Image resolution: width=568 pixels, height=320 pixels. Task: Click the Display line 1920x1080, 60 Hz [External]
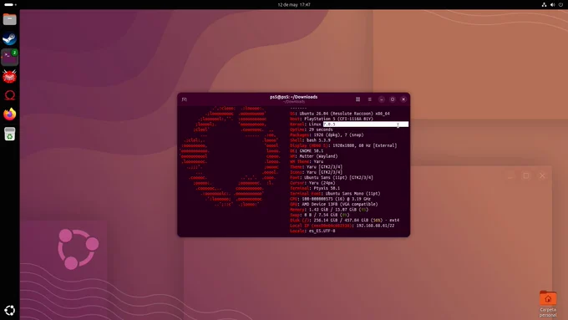click(343, 145)
